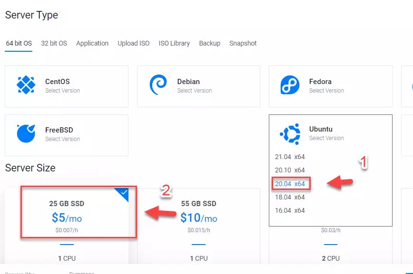Viewport: 413px width, 274px height.
Task: Select the 25 GB SSD $5/mo plan
Action: click(x=67, y=226)
